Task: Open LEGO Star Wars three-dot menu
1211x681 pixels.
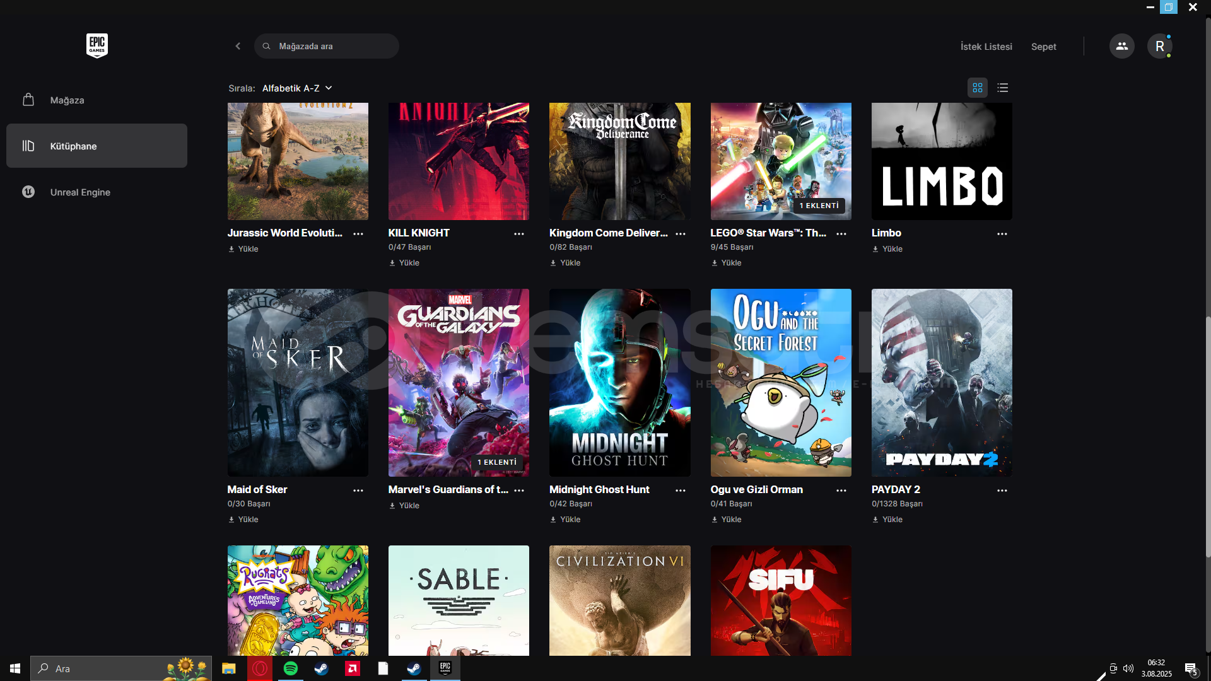Action: (x=841, y=233)
